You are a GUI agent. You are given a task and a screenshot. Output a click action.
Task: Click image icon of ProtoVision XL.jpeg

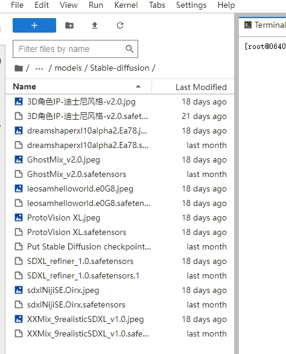click(19, 217)
